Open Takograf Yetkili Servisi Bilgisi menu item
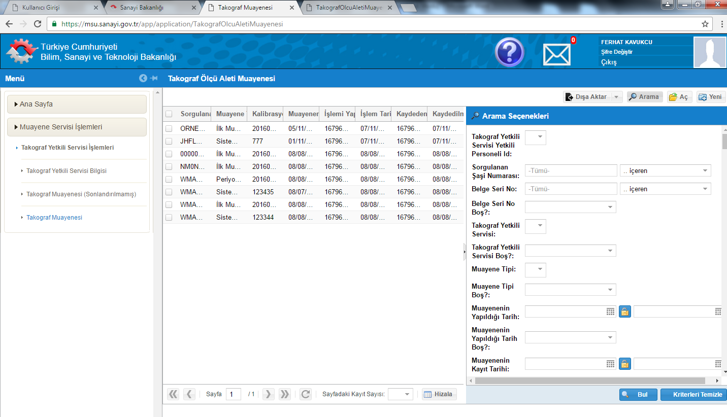 click(67, 171)
